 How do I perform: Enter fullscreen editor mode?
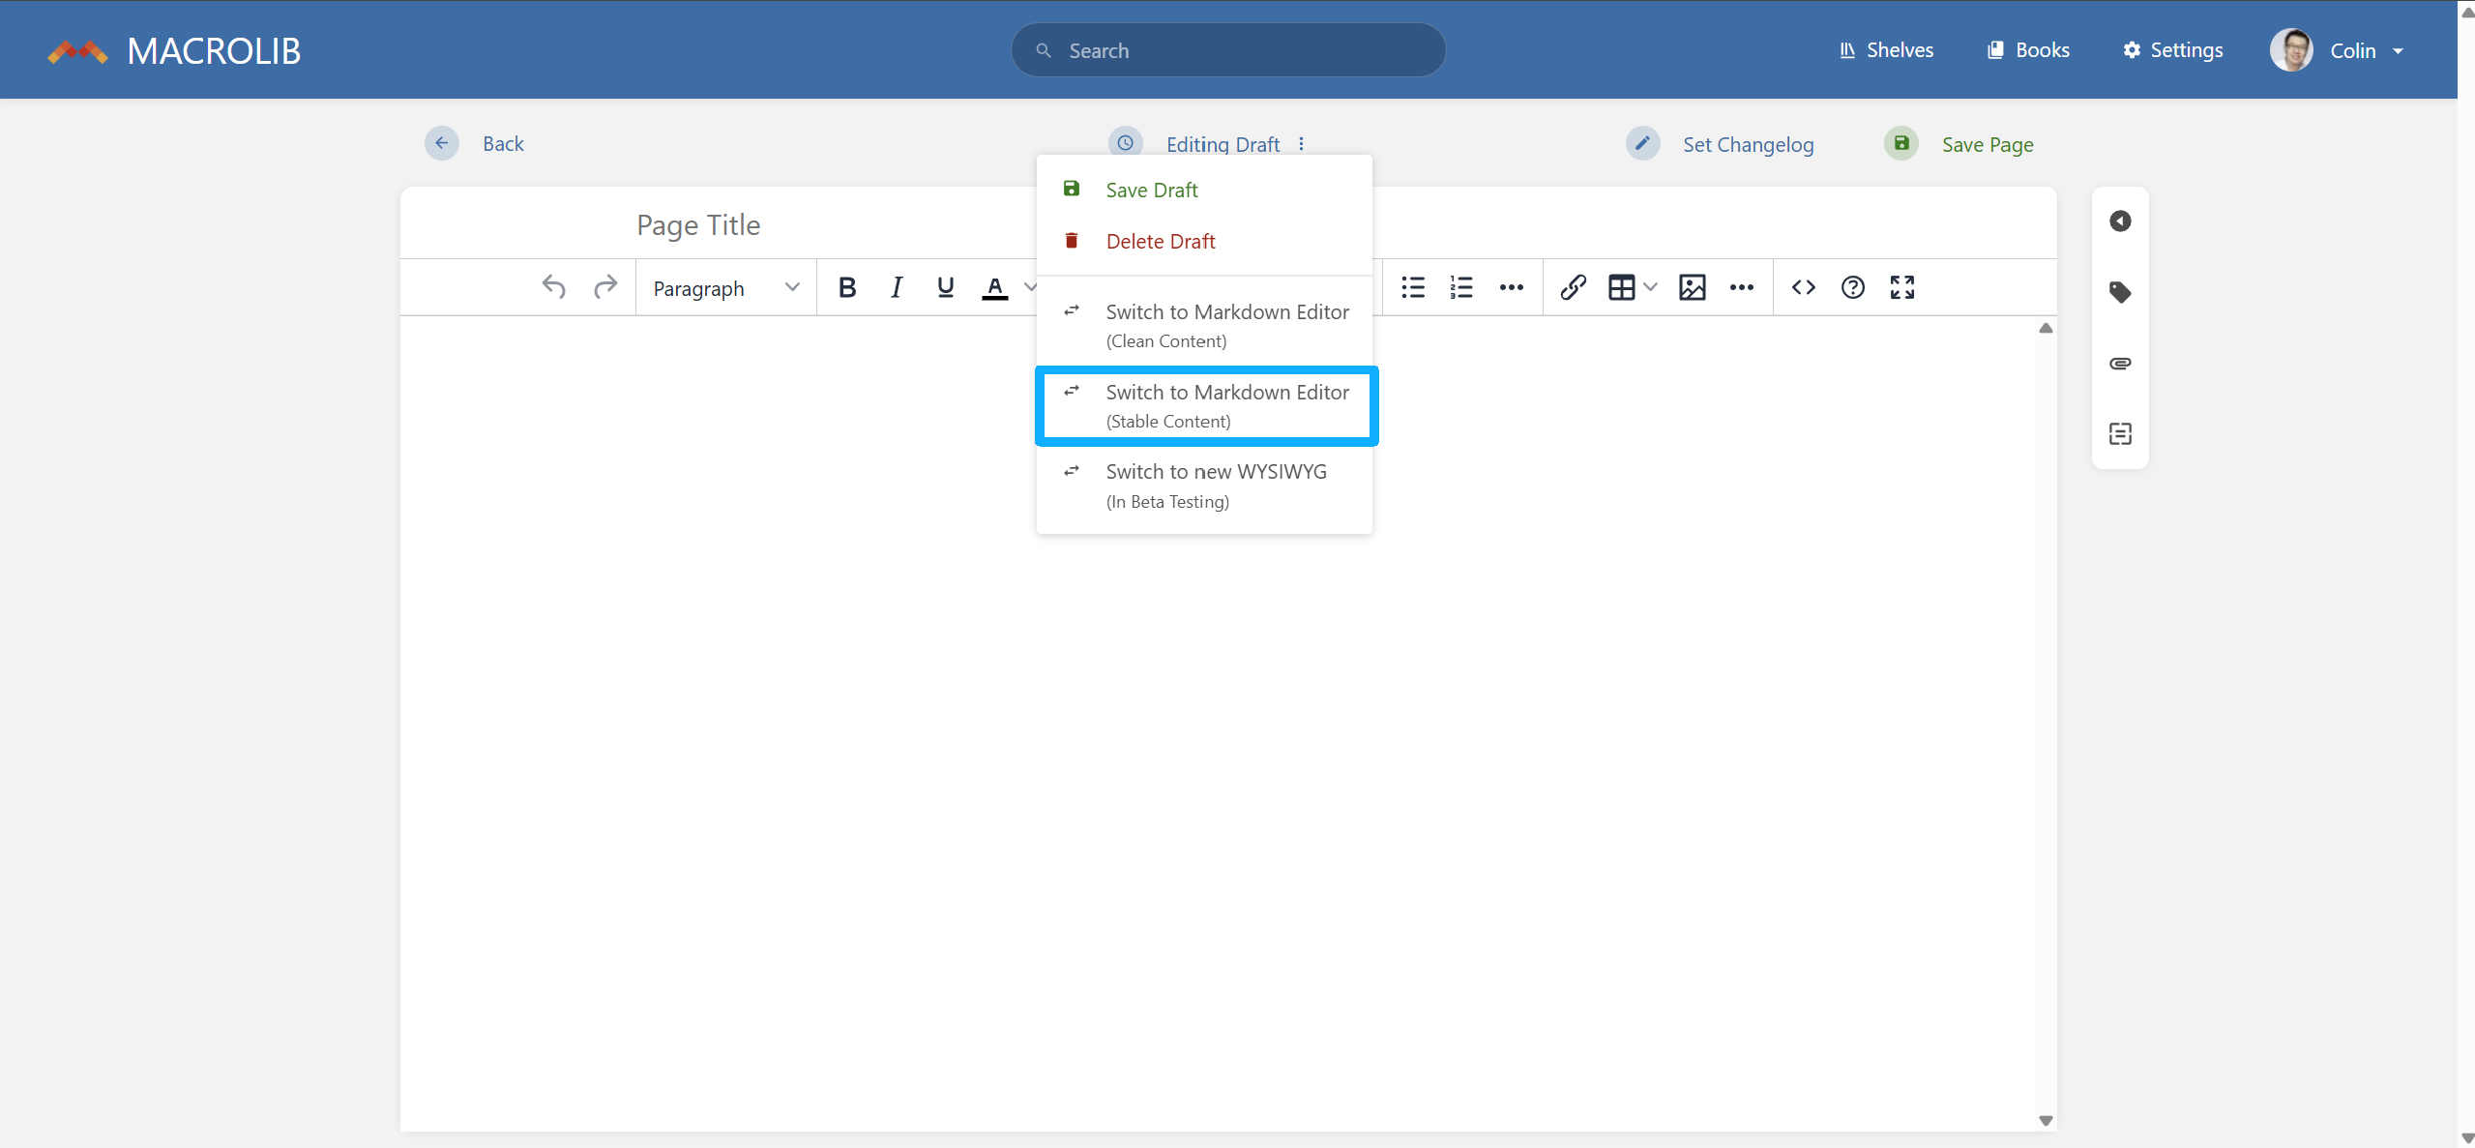pos(1901,287)
